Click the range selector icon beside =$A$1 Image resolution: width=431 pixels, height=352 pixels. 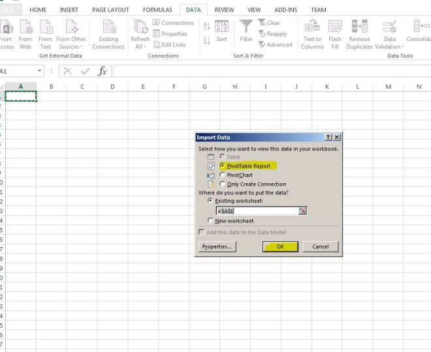point(302,211)
